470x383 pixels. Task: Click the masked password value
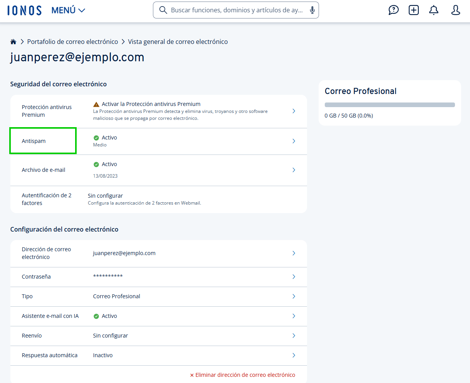point(108,276)
